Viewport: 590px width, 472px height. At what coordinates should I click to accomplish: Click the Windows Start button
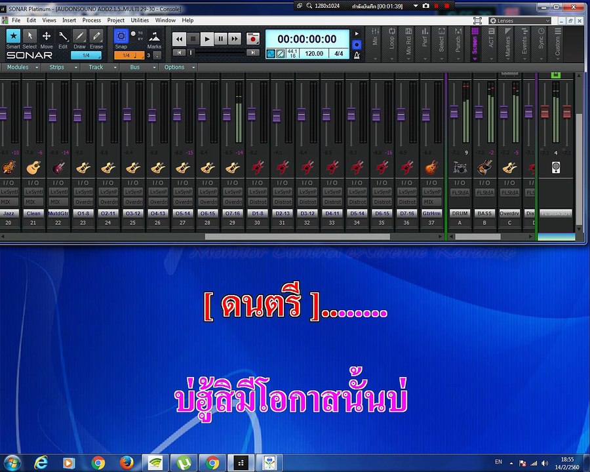tap(11, 463)
